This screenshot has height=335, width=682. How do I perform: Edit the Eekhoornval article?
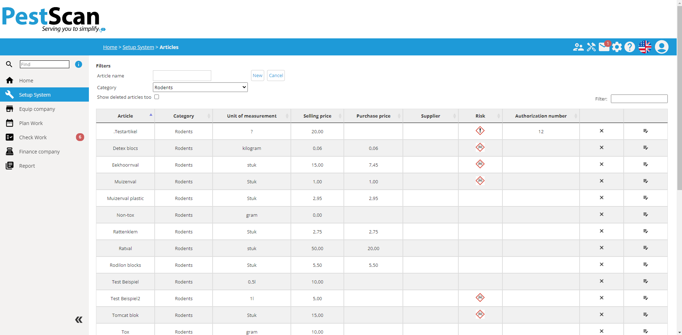[x=646, y=164]
